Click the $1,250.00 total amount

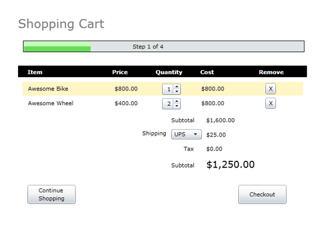(x=231, y=164)
